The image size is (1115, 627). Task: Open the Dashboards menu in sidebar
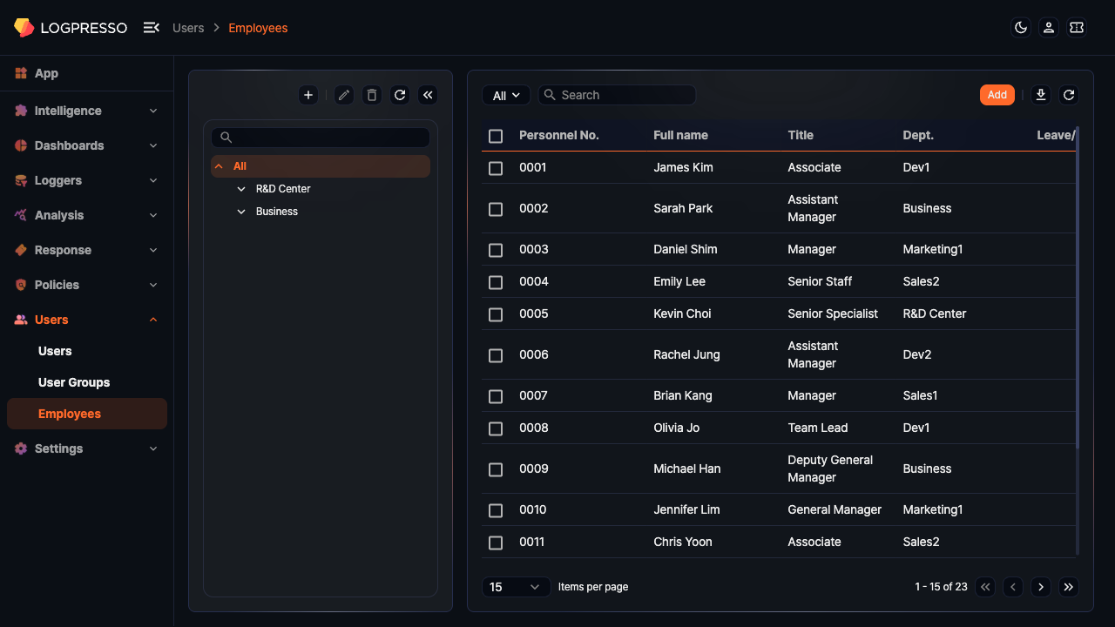point(70,145)
